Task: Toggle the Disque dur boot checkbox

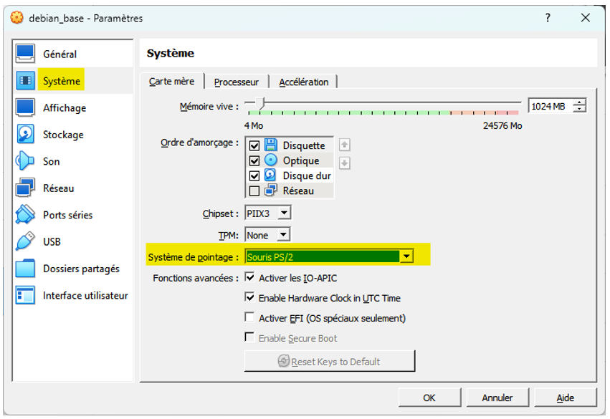Action: click(254, 176)
